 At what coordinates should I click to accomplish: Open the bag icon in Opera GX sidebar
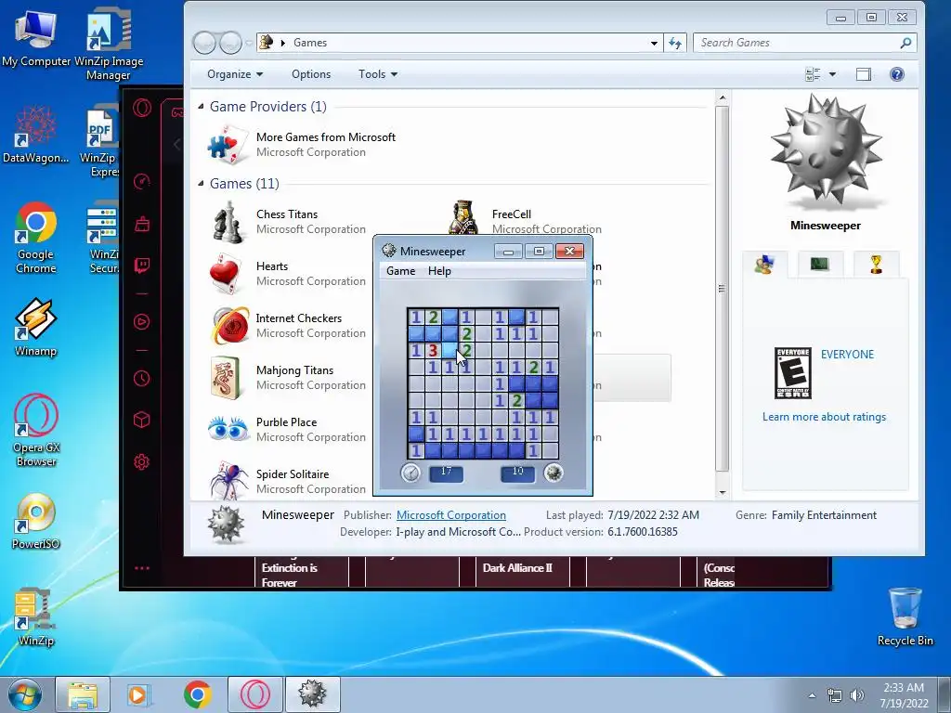[x=142, y=224]
